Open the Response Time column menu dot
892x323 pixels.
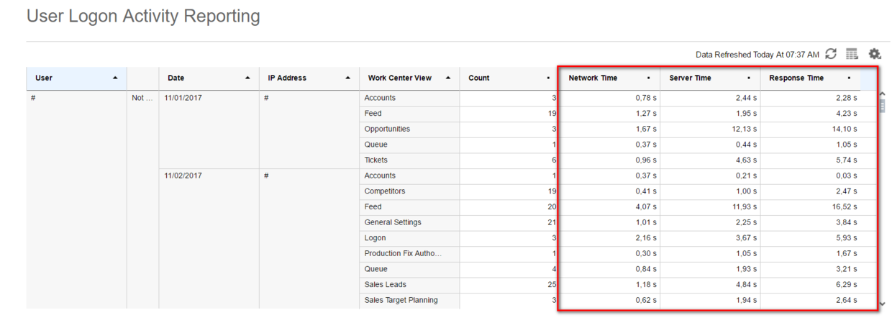tap(849, 78)
